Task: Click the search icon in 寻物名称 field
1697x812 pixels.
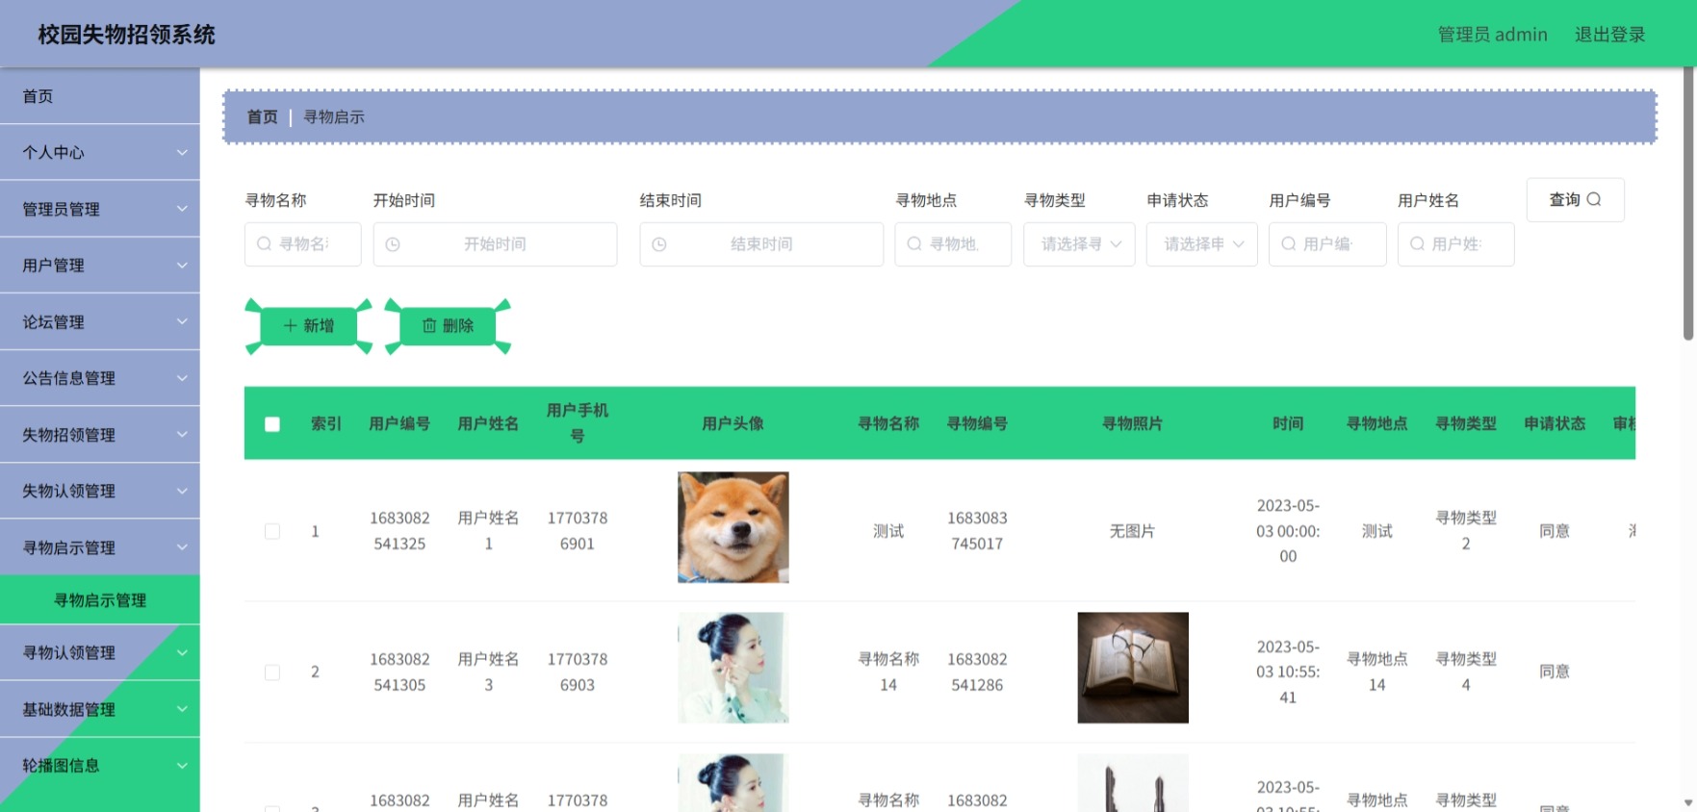Action: [x=264, y=244]
